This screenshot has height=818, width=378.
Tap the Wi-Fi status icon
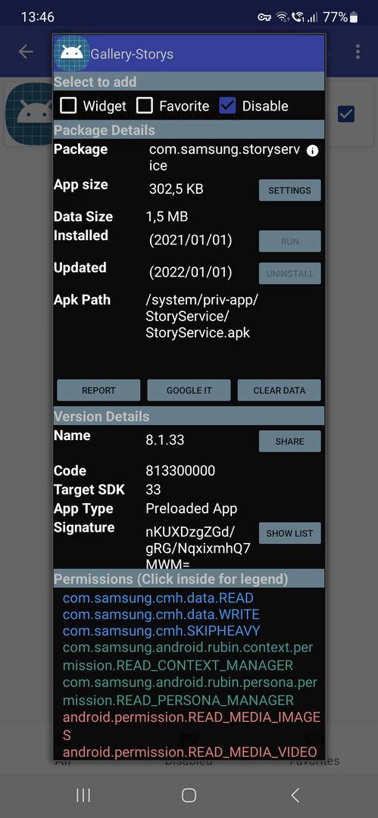pyautogui.click(x=283, y=17)
